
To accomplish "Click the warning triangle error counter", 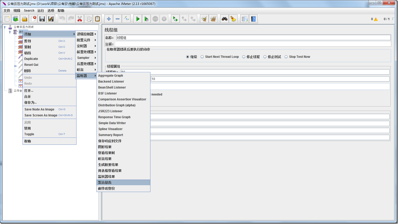I will [376, 19].
